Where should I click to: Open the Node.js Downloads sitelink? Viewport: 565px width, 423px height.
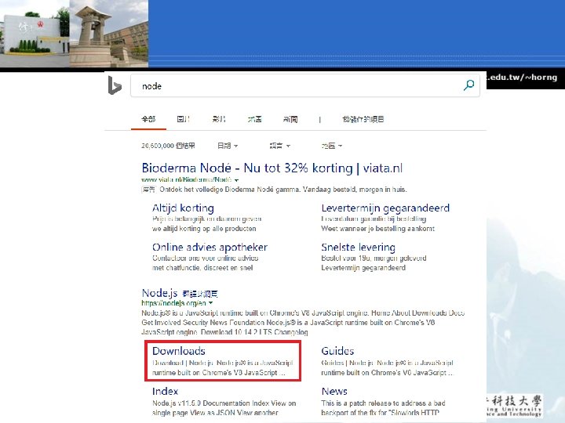coord(179,351)
